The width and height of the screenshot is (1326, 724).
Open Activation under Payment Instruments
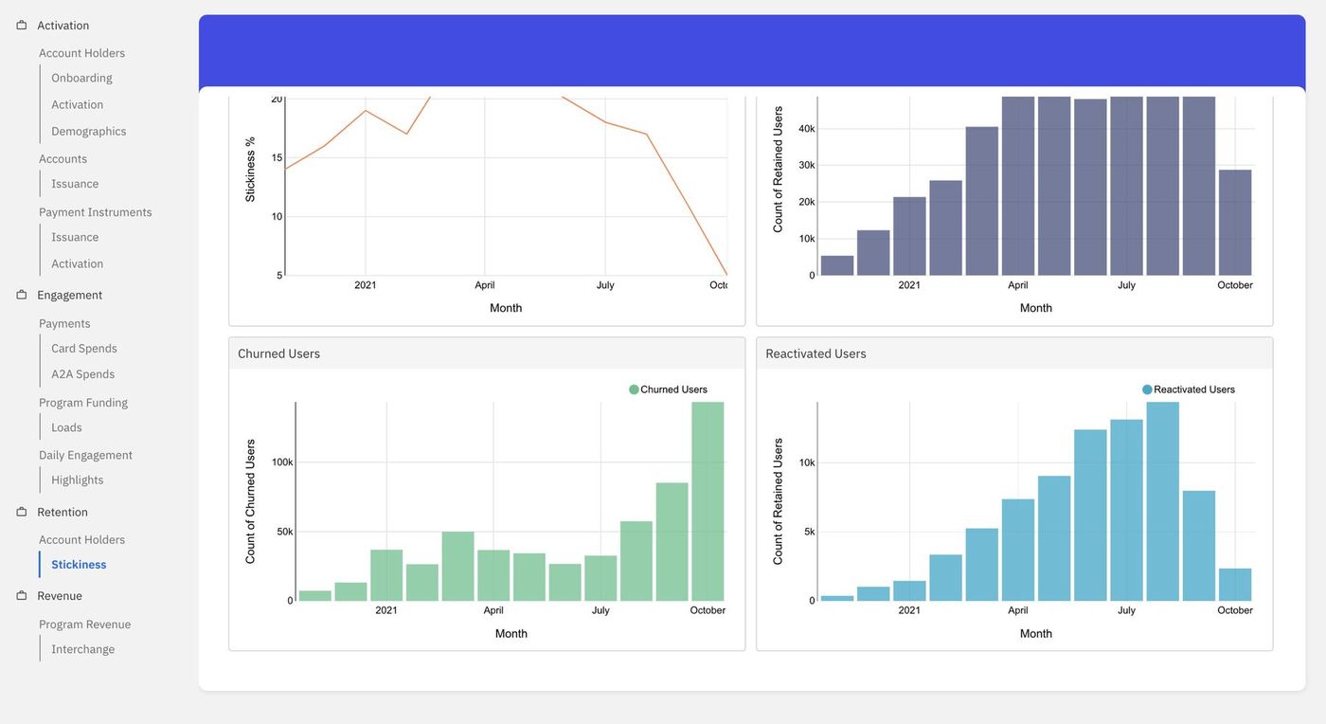click(x=77, y=263)
